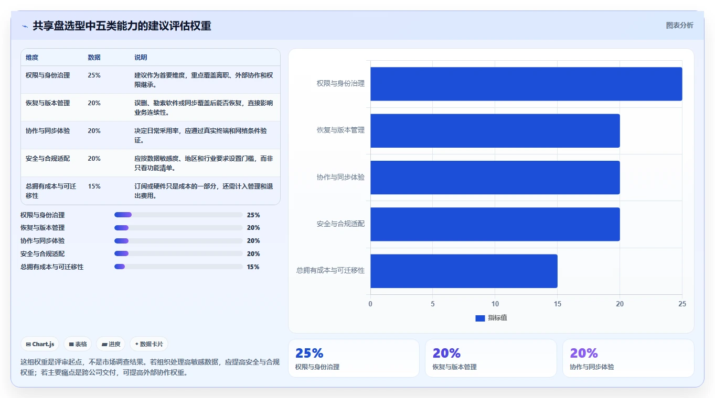Click the pulse icon beside the page title

click(25, 26)
